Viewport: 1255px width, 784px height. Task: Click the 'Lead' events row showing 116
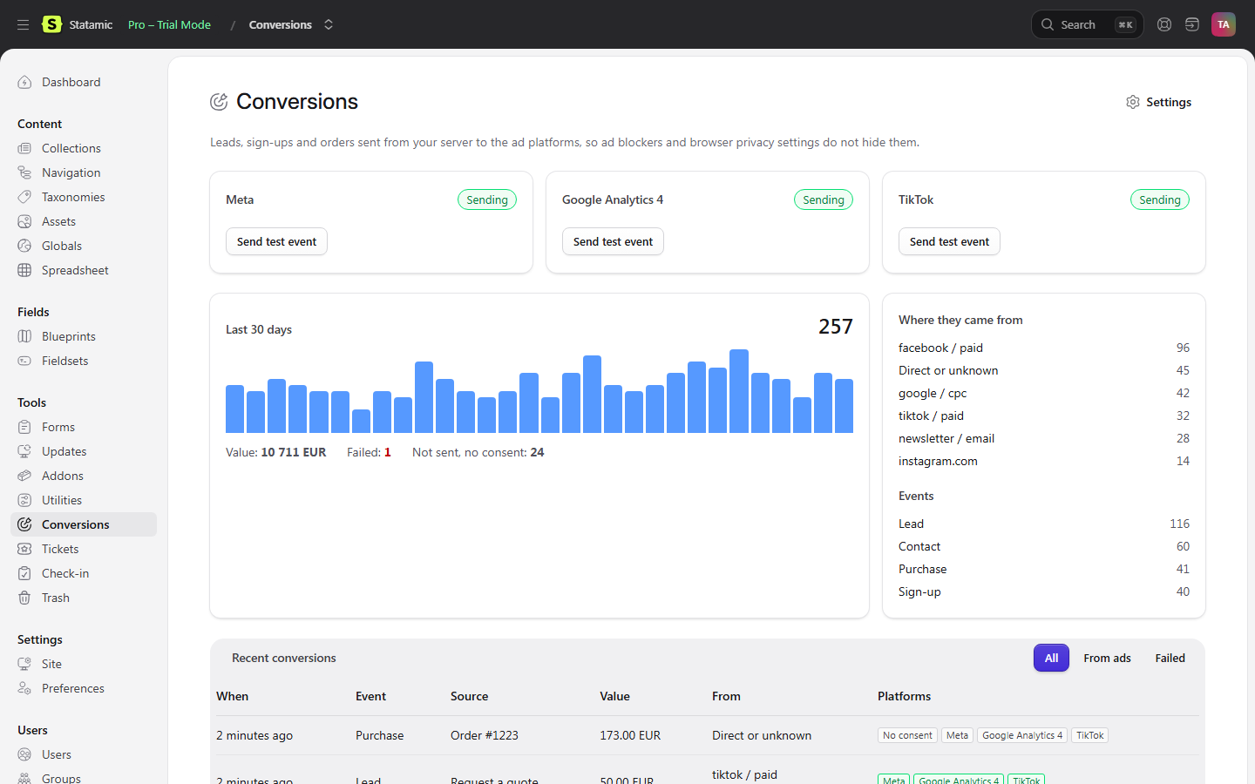(x=1044, y=524)
